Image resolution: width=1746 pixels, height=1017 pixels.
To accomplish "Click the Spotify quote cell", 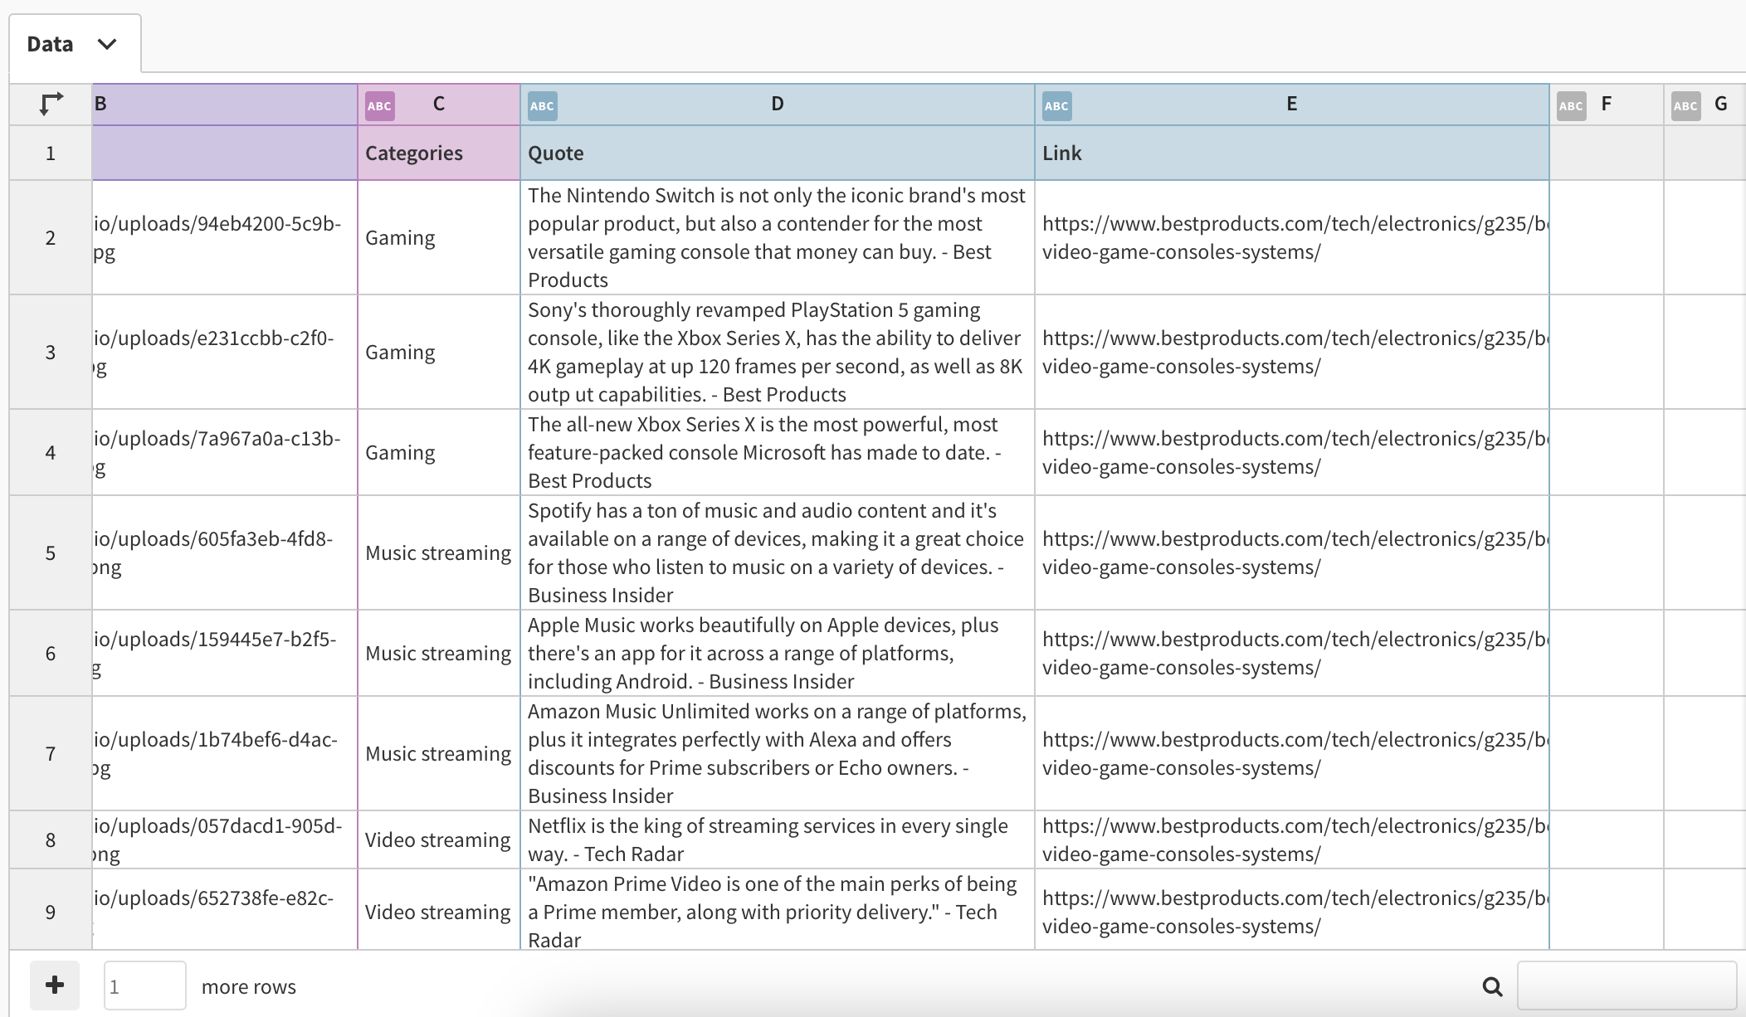I will point(778,552).
